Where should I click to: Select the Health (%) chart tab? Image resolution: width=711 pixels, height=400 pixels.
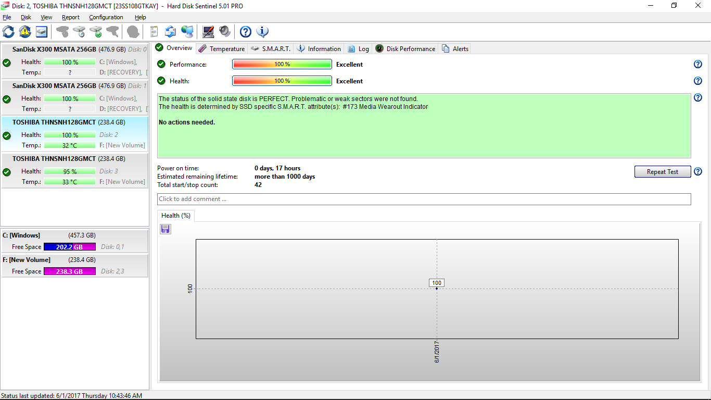click(176, 216)
